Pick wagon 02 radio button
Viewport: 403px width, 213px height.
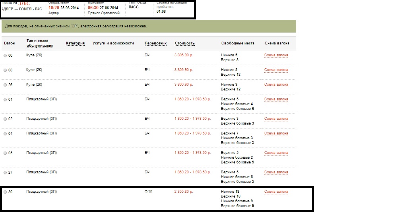pyautogui.click(x=5, y=119)
